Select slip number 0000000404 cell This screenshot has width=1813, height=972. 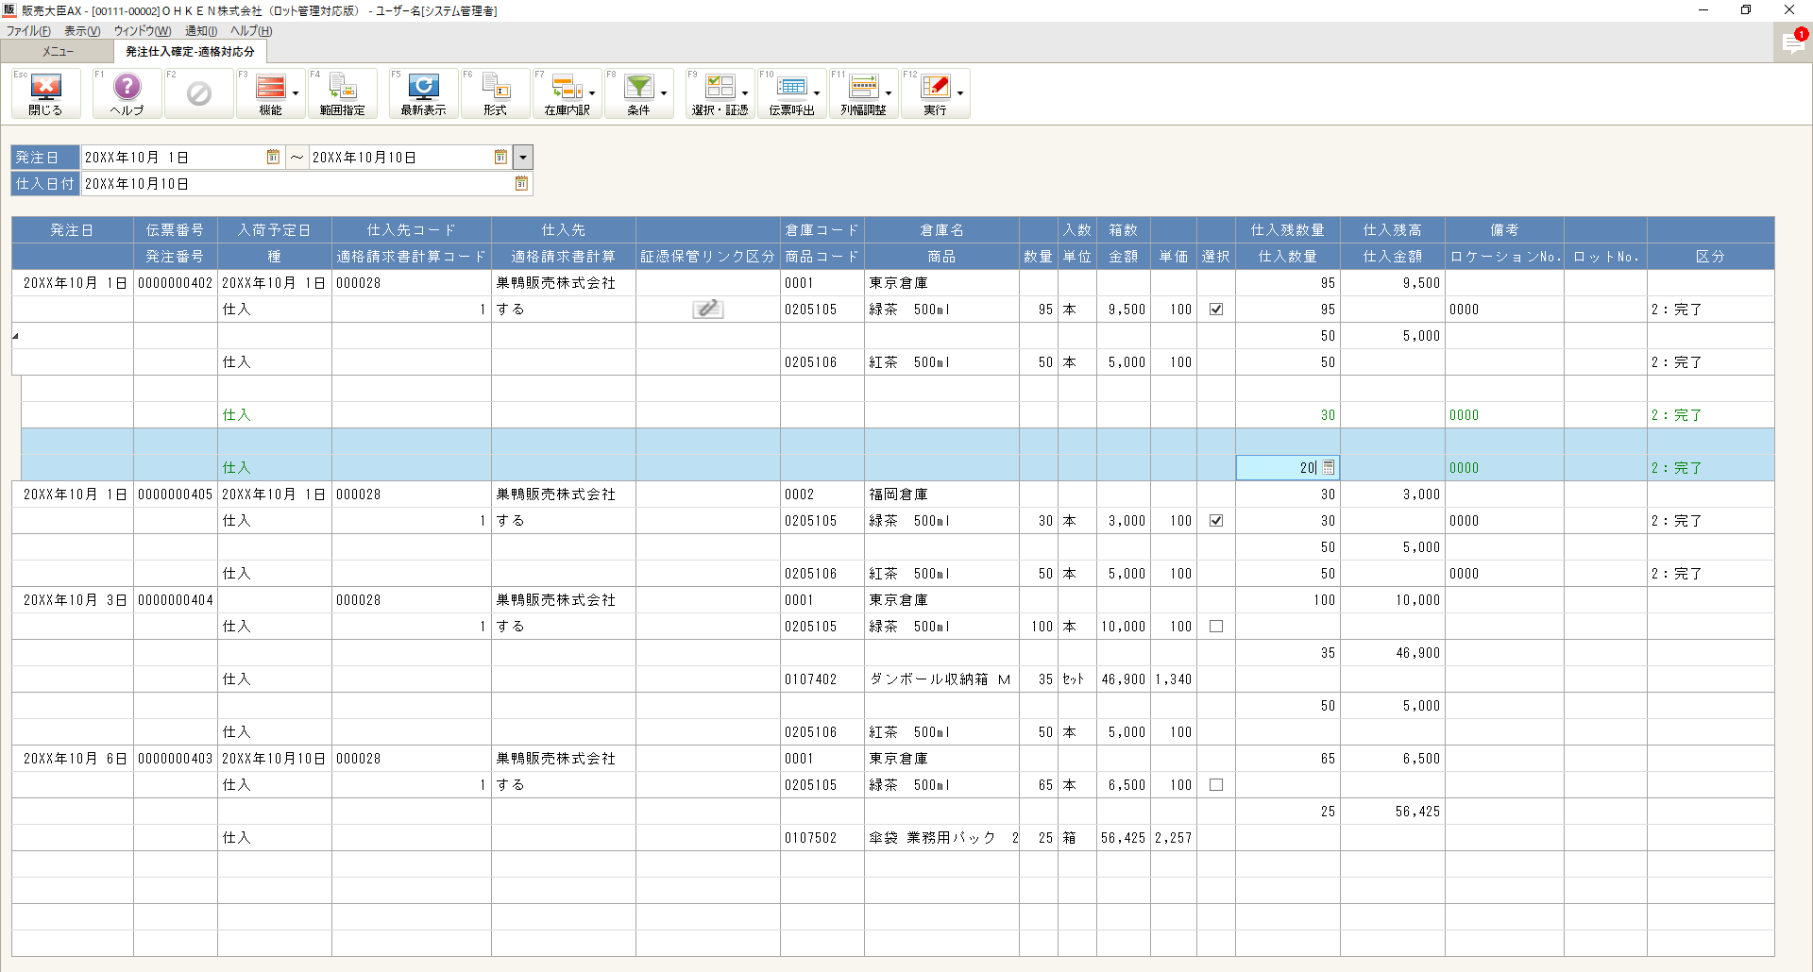[x=176, y=599]
